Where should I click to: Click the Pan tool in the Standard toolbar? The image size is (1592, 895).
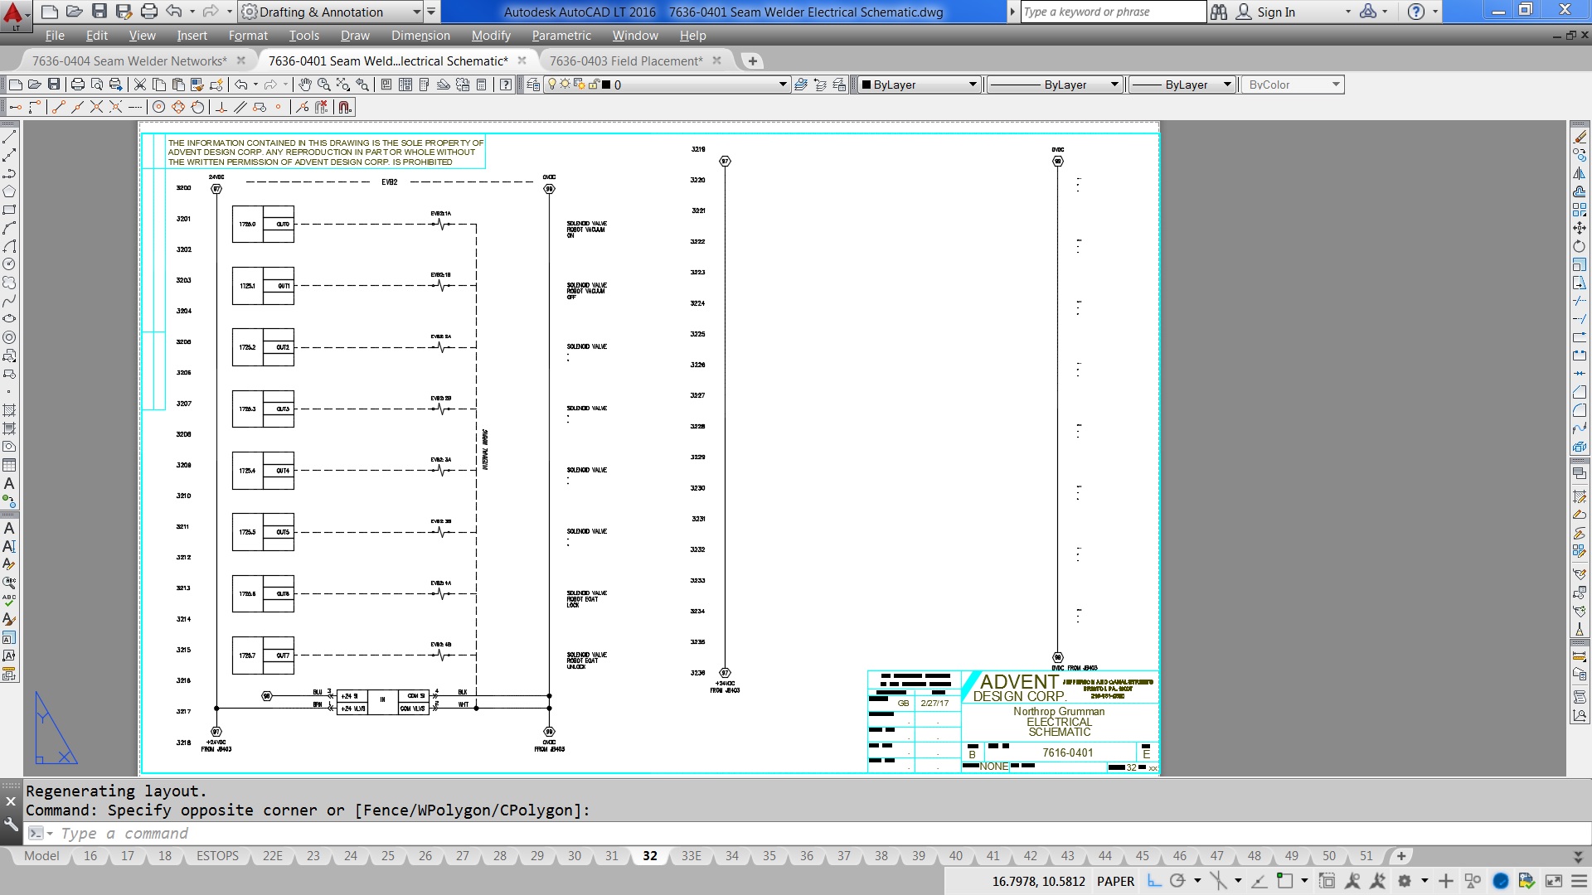click(305, 84)
